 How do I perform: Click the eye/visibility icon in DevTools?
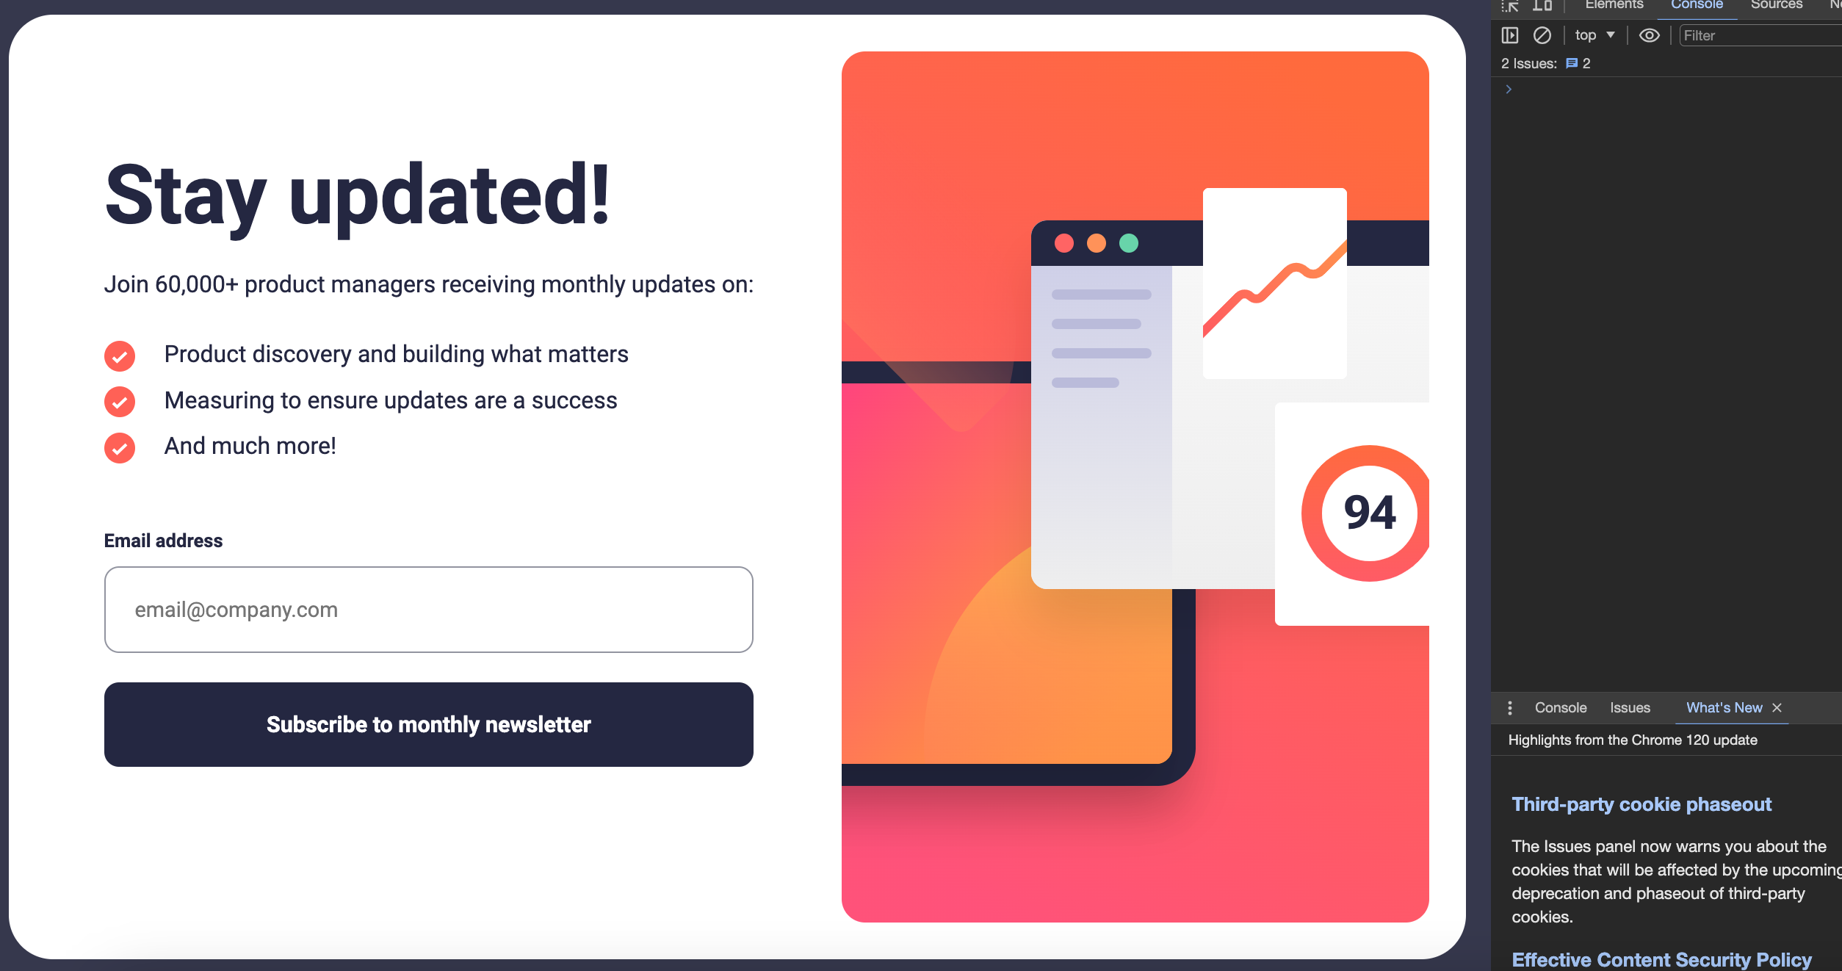tap(1650, 35)
